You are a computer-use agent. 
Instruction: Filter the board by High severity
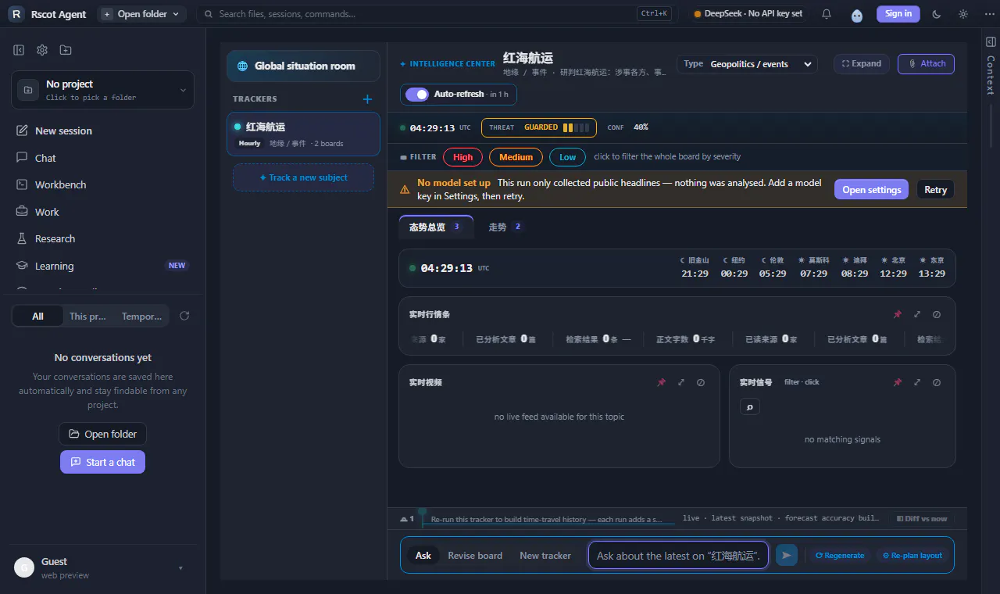tap(462, 157)
